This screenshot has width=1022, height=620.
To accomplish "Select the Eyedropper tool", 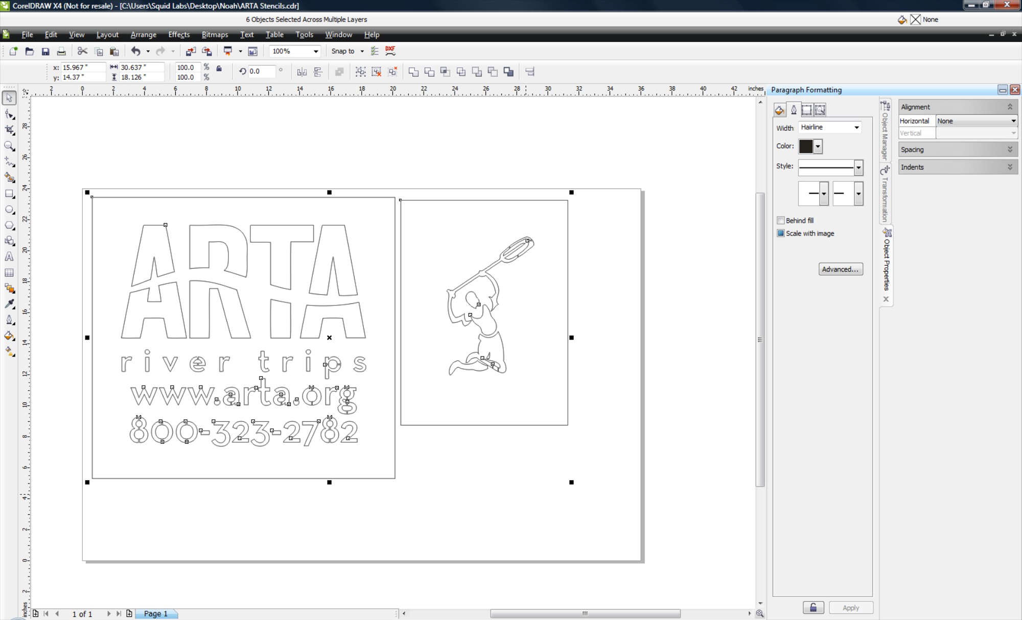I will [x=9, y=304].
